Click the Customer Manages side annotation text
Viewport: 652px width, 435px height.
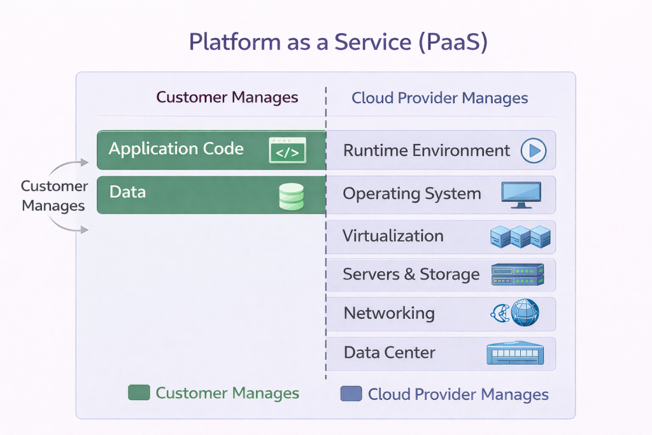point(53,196)
